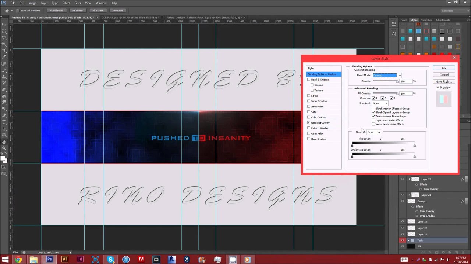
Task: Toggle the Preview checkbox
Action: 438,88
